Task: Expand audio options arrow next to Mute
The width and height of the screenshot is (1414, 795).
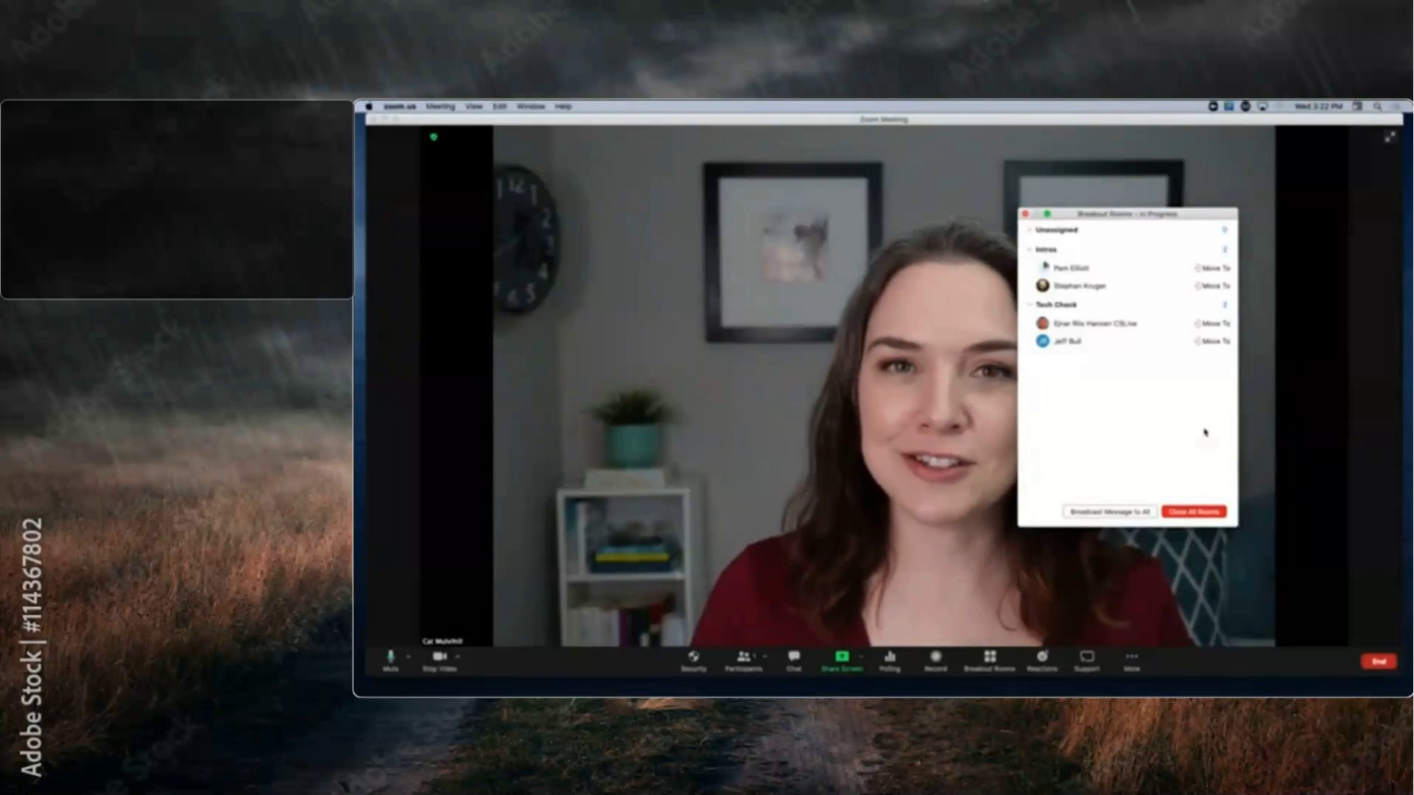Action: (x=408, y=656)
